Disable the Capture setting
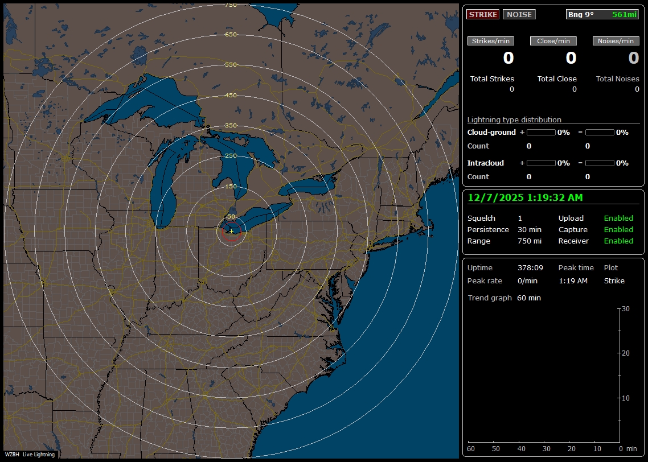This screenshot has height=462, width=648. point(618,229)
